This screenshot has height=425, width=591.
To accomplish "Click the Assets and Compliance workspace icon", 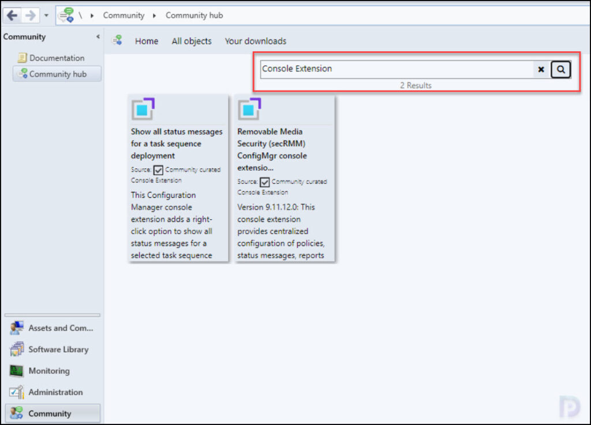I will click(17, 328).
